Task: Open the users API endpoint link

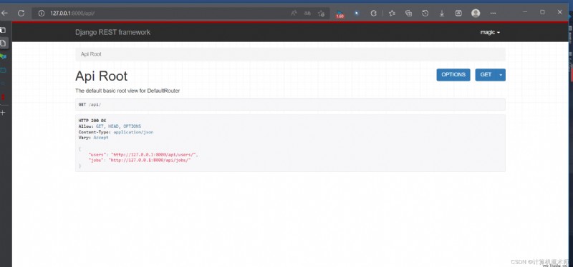Action: point(153,154)
